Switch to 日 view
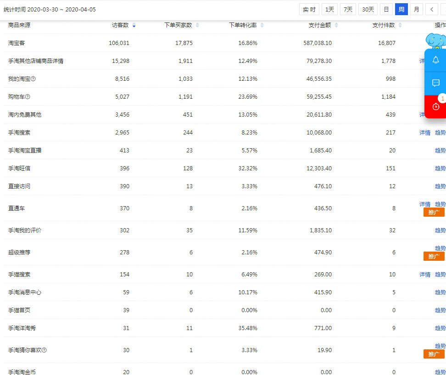 386,9
